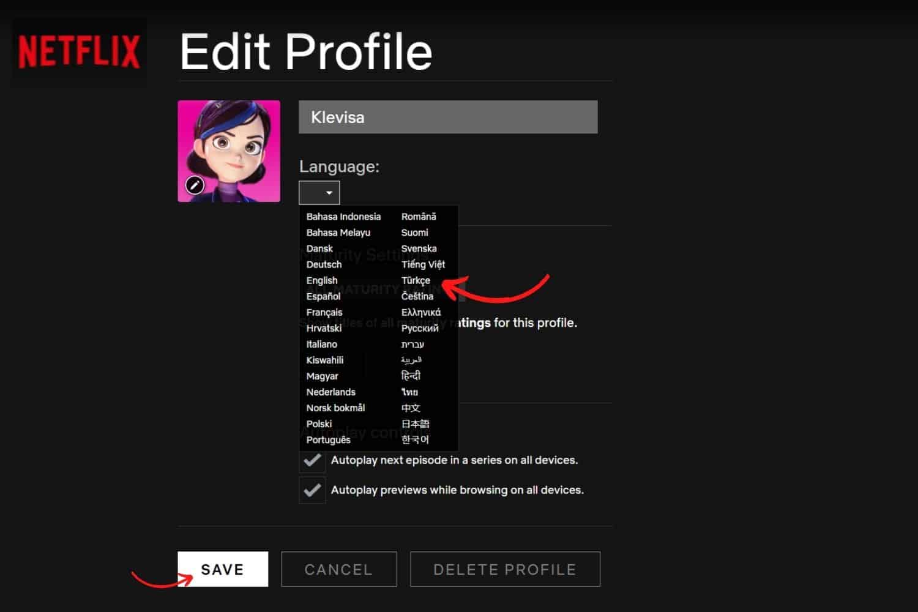The image size is (918, 612).
Task: Select Čeština from language list
Action: [x=417, y=296]
